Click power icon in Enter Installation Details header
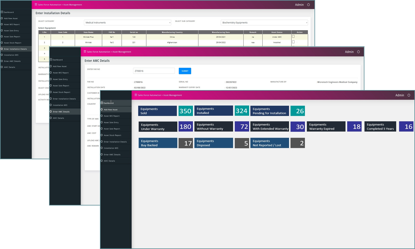415x249 pixels. tap(308, 5)
